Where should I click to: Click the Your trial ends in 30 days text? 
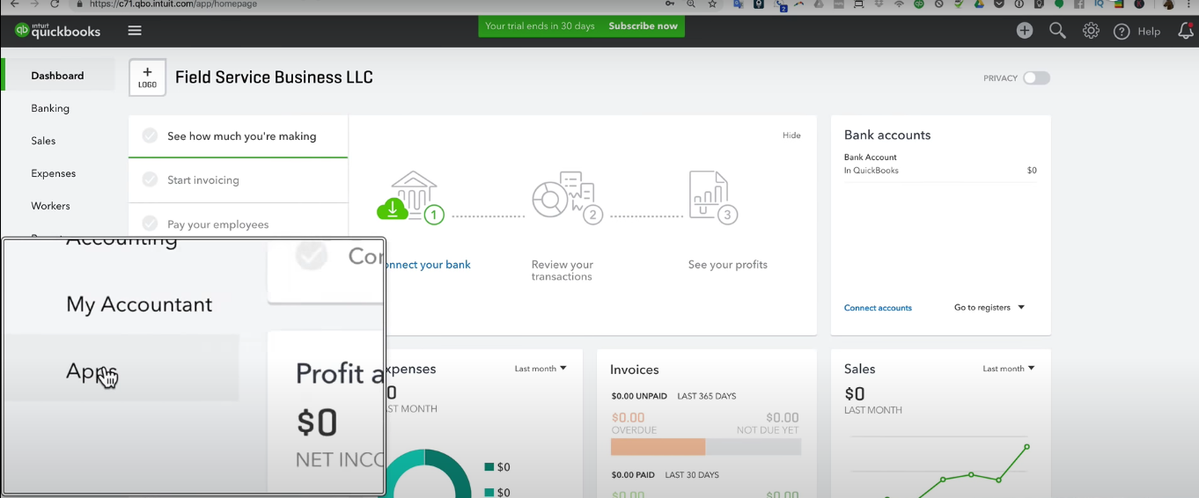click(x=540, y=26)
